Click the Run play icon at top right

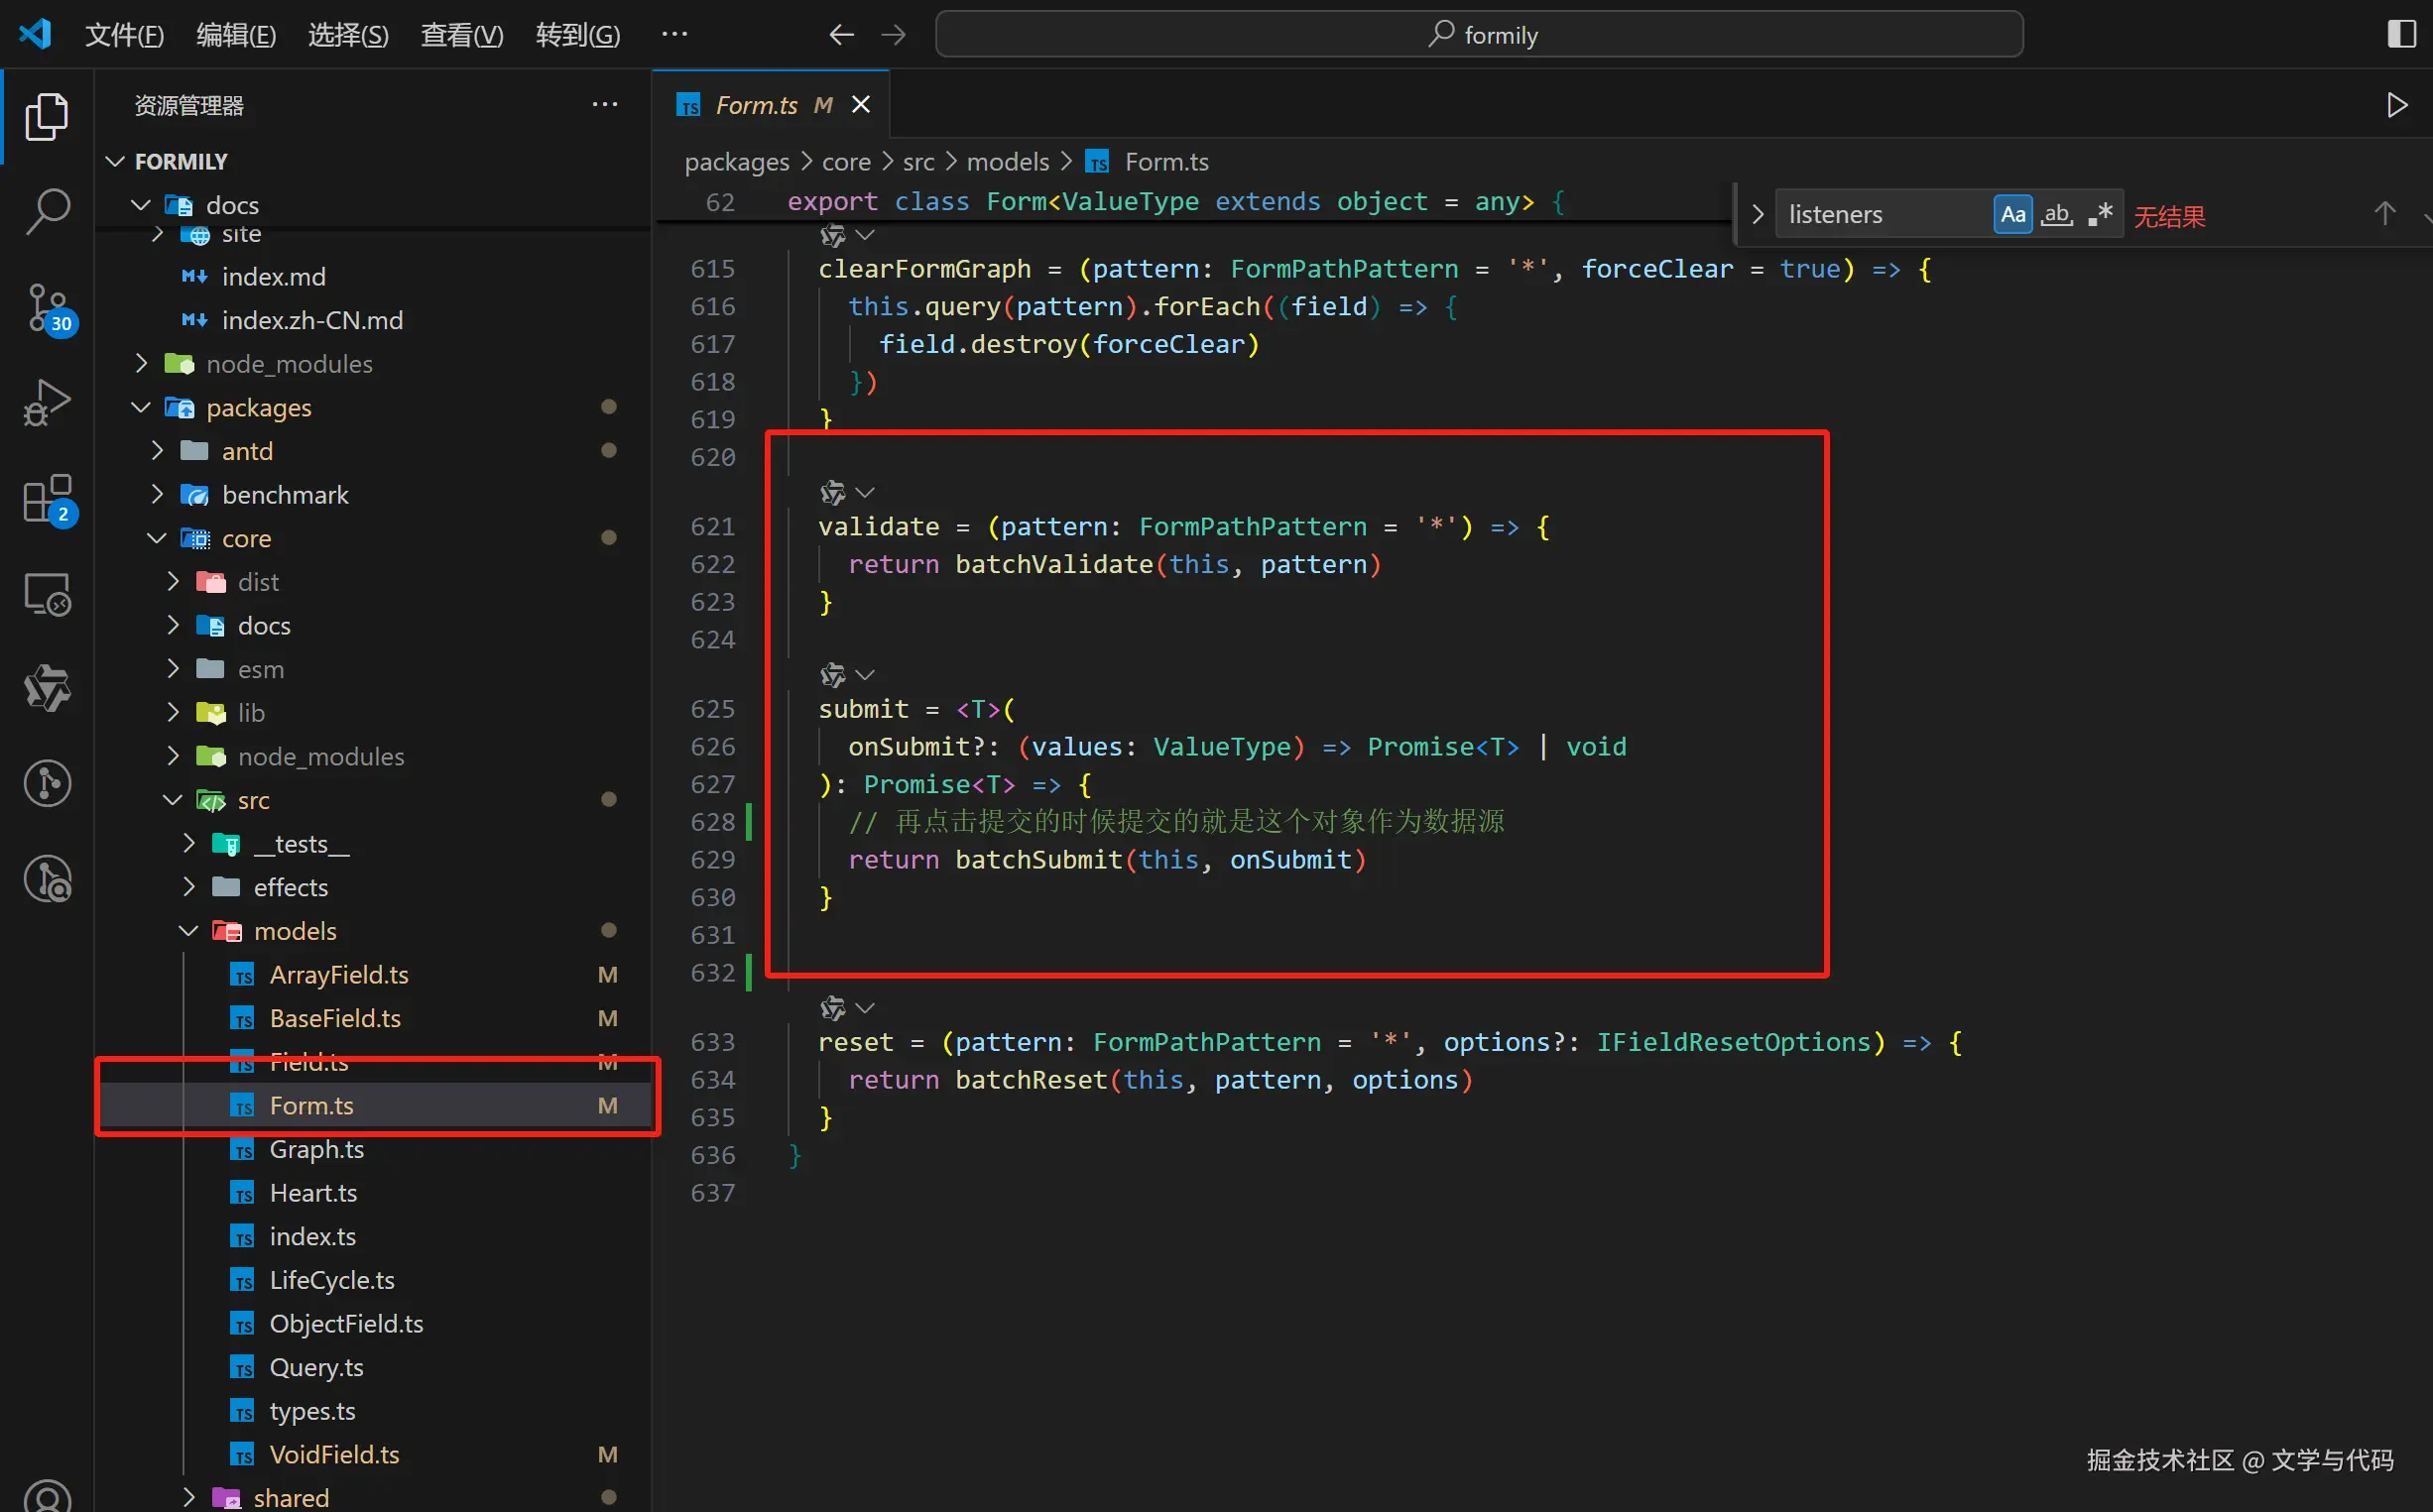[2397, 105]
